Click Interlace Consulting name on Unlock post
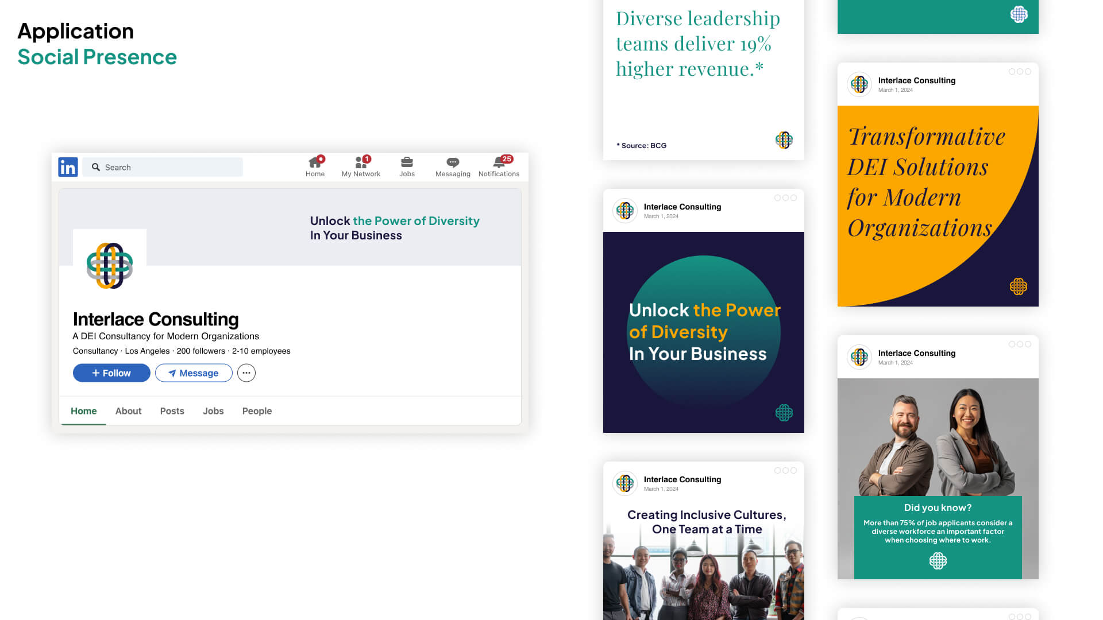The image size is (1103, 620). (x=682, y=207)
